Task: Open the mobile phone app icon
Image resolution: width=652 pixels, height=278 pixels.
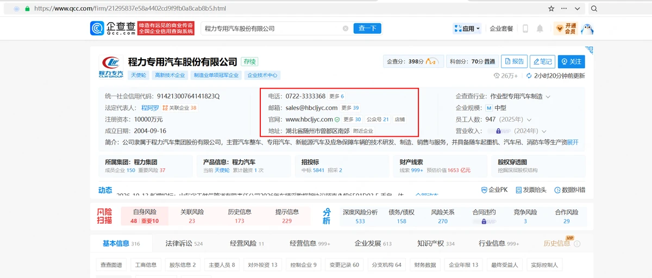Action: [x=525, y=28]
